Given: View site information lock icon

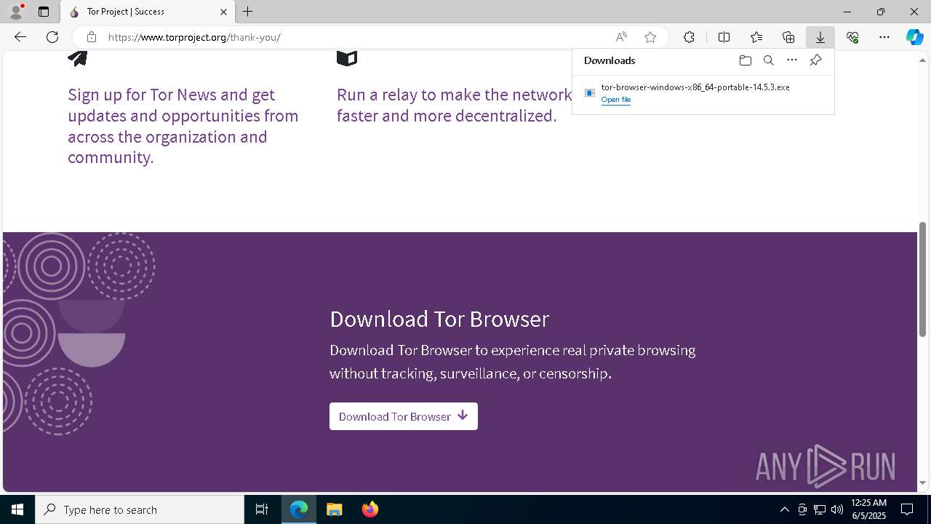Looking at the screenshot, I should pyautogui.click(x=91, y=37).
